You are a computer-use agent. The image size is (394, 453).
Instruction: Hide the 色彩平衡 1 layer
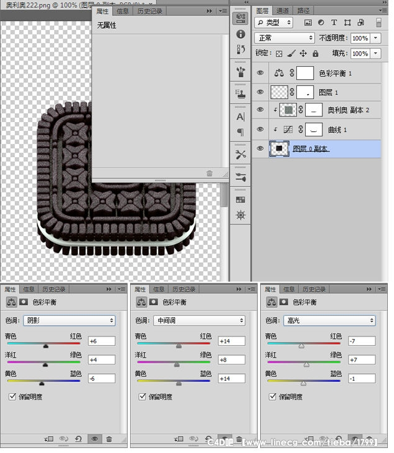point(260,73)
